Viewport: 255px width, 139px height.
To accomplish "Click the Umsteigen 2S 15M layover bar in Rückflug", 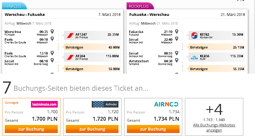I will click(217, 47).
